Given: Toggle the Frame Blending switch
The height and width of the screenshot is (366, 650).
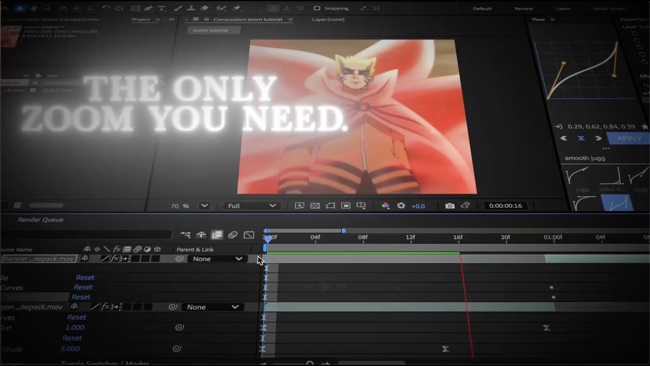Looking at the screenshot, I should [x=217, y=235].
